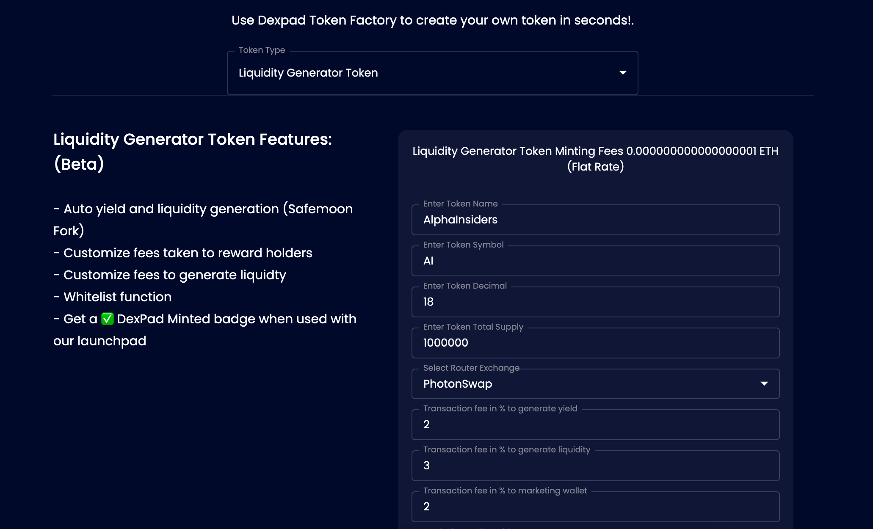The height and width of the screenshot is (529, 873).
Task: Click the Token Symbol field containing AI
Action: (595, 261)
